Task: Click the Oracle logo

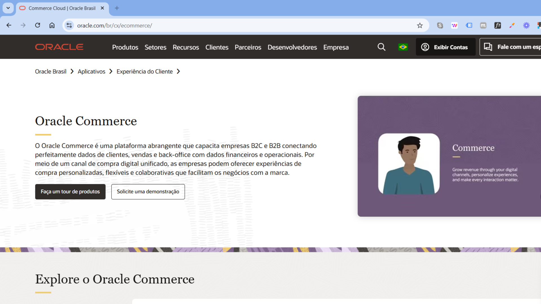Action: tap(59, 47)
